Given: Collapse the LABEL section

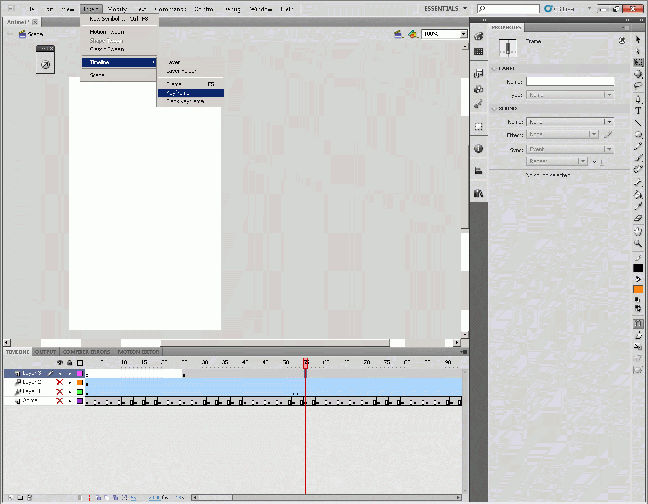Looking at the screenshot, I should tap(494, 69).
